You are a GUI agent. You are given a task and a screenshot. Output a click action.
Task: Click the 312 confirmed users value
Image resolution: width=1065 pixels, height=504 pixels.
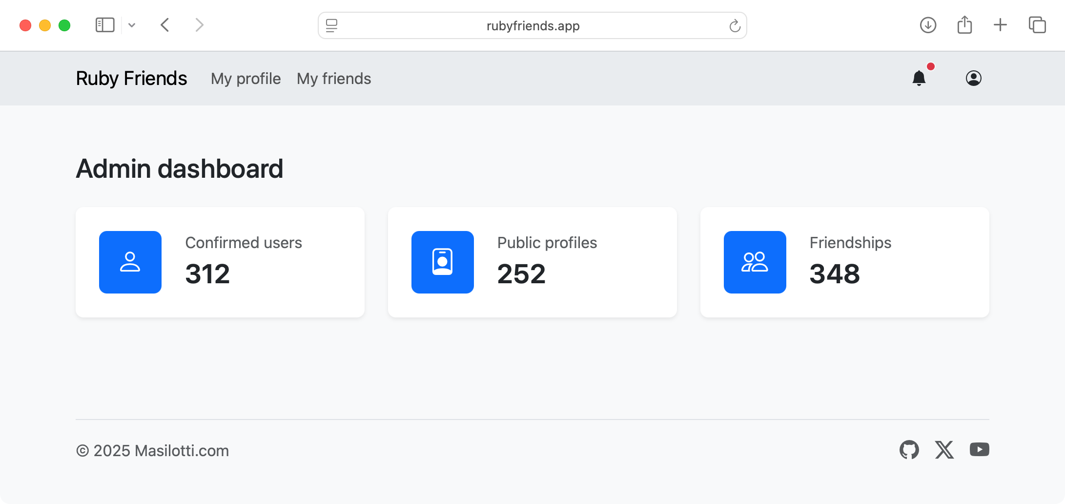pyautogui.click(x=207, y=274)
